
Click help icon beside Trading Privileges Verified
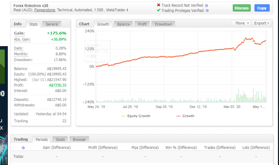tap(207, 11)
